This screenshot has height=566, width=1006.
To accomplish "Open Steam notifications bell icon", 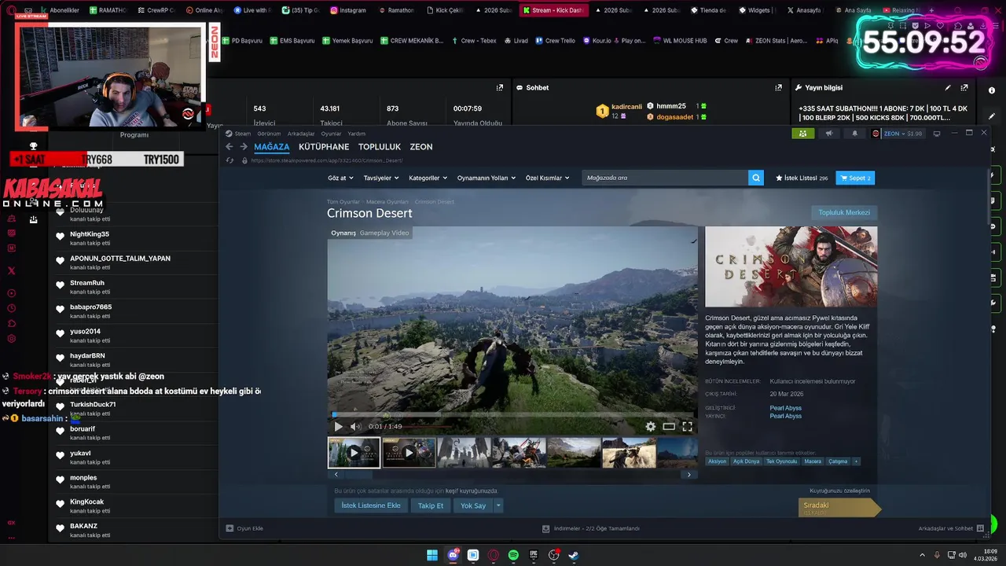I will pyautogui.click(x=855, y=134).
